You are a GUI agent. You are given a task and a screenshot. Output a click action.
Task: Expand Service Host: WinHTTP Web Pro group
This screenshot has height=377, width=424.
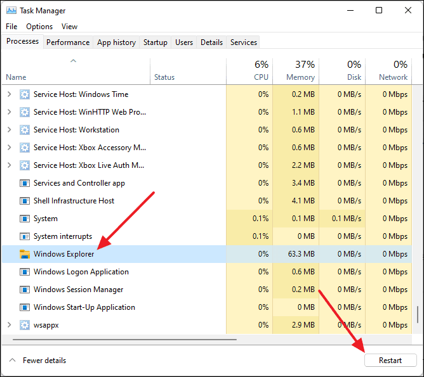point(9,112)
